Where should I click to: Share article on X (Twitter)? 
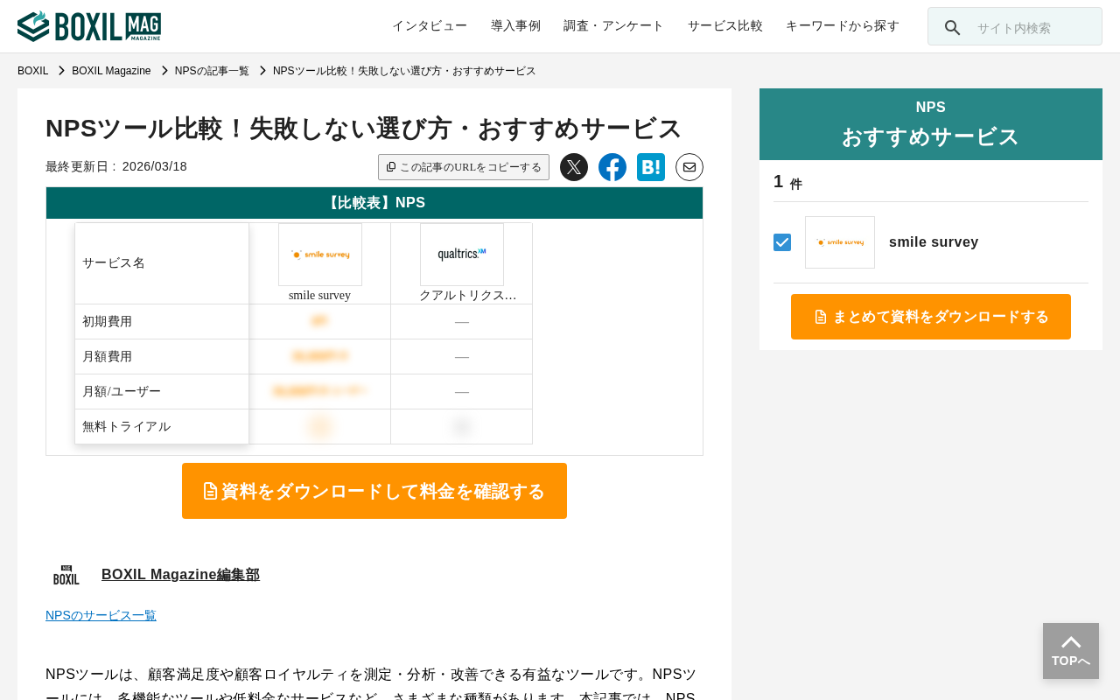tap(574, 167)
